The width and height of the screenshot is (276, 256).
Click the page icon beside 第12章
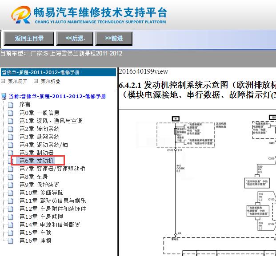pyautogui.click(x=11, y=209)
